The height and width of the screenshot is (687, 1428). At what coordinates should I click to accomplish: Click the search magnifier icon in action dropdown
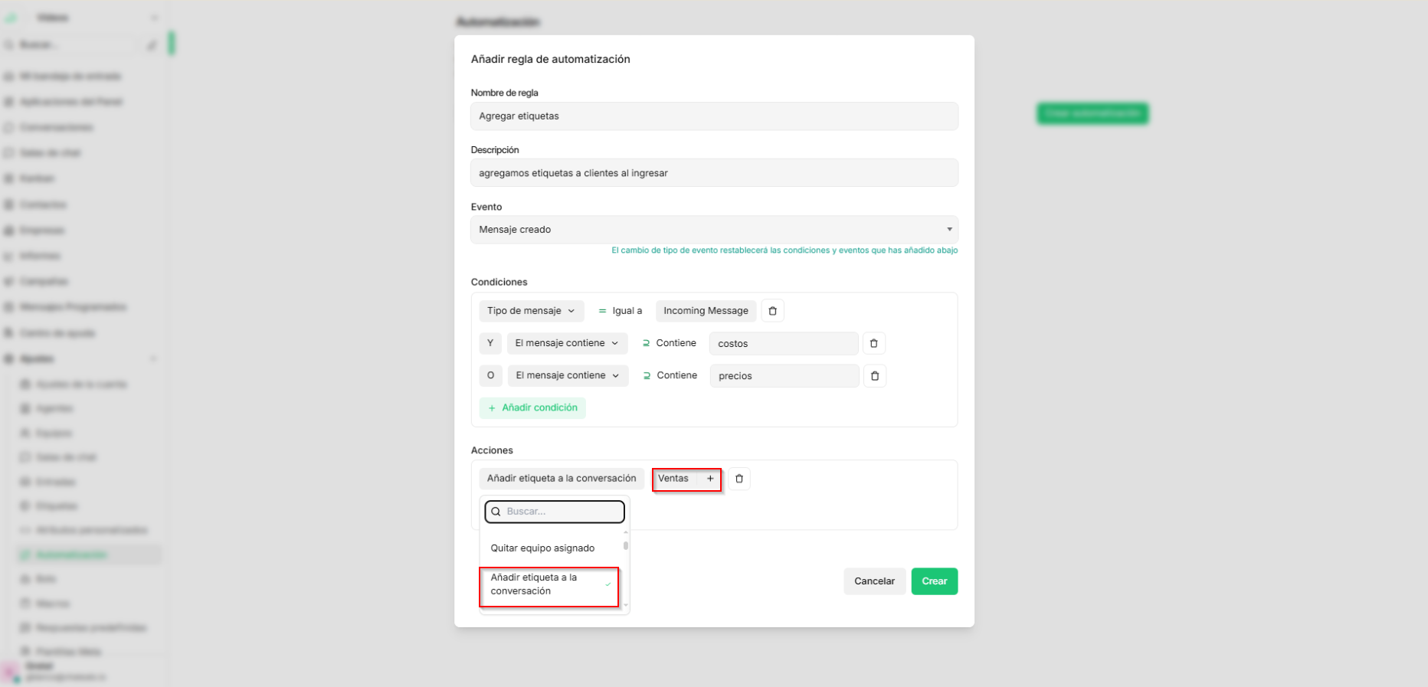click(496, 512)
